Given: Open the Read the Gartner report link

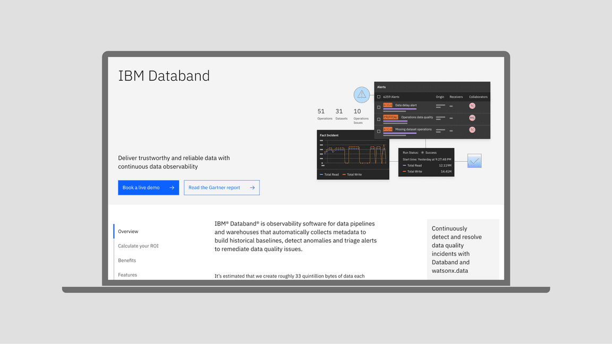Looking at the screenshot, I should pos(215,188).
